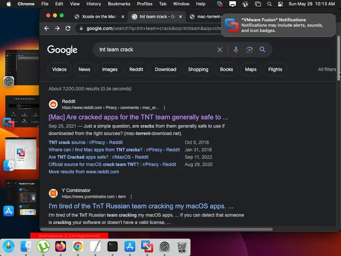This screenshot has width=341, height=256.
Task: Open Launchpad rocket icon in dock
Action: coord(9,246)
